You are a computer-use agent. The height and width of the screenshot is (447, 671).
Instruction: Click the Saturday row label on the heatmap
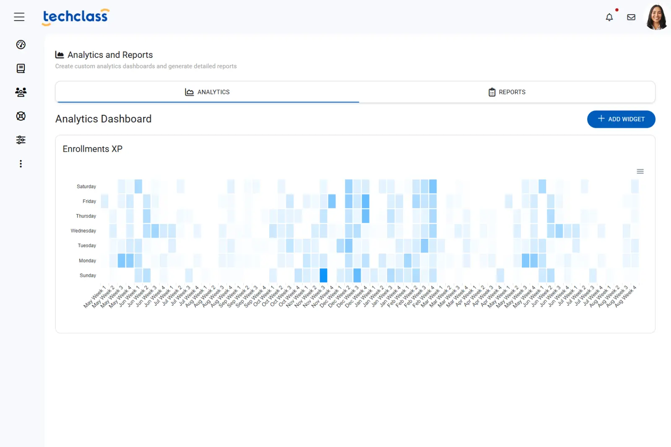(x=86, y=186)
